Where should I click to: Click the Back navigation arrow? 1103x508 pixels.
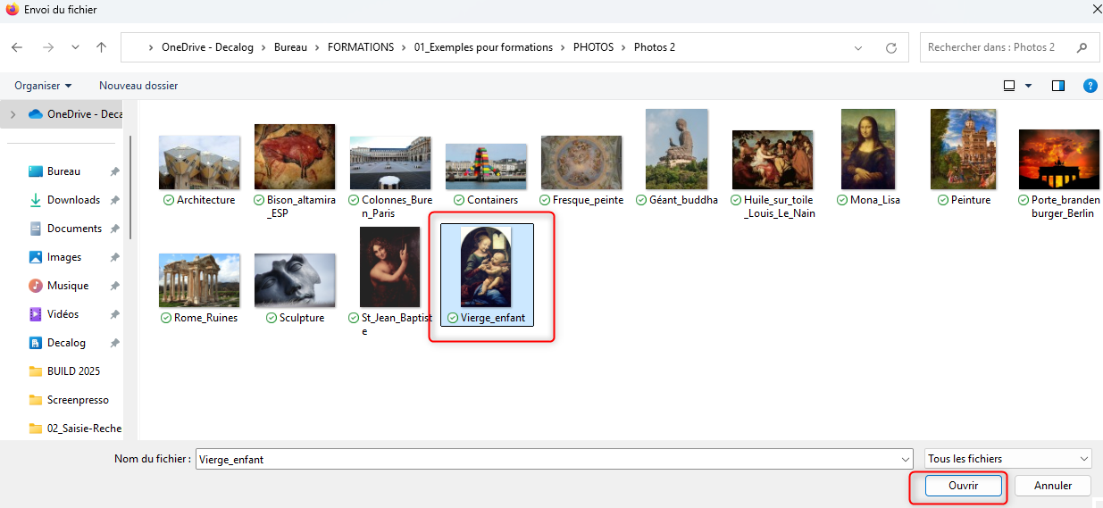pyautogui.click(x=17, y=47)
